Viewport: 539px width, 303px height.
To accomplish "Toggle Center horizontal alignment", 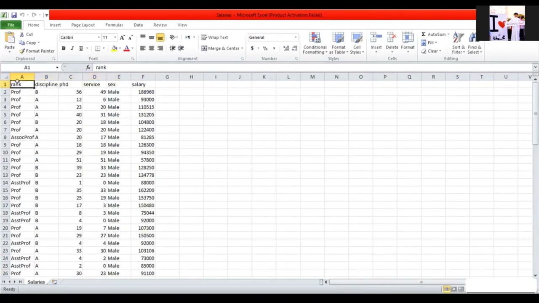I will pyautogui.click(x=152, y=48).
